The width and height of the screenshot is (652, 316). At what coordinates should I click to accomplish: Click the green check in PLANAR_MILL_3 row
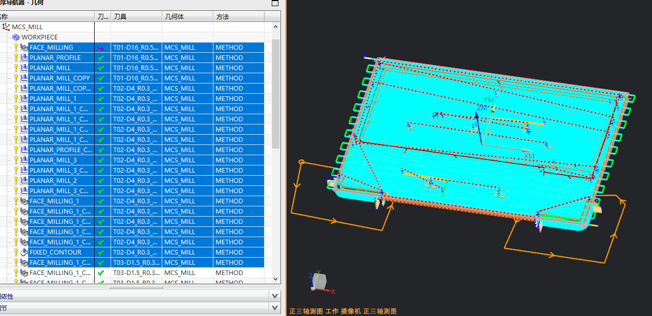[x=101, y=160]
